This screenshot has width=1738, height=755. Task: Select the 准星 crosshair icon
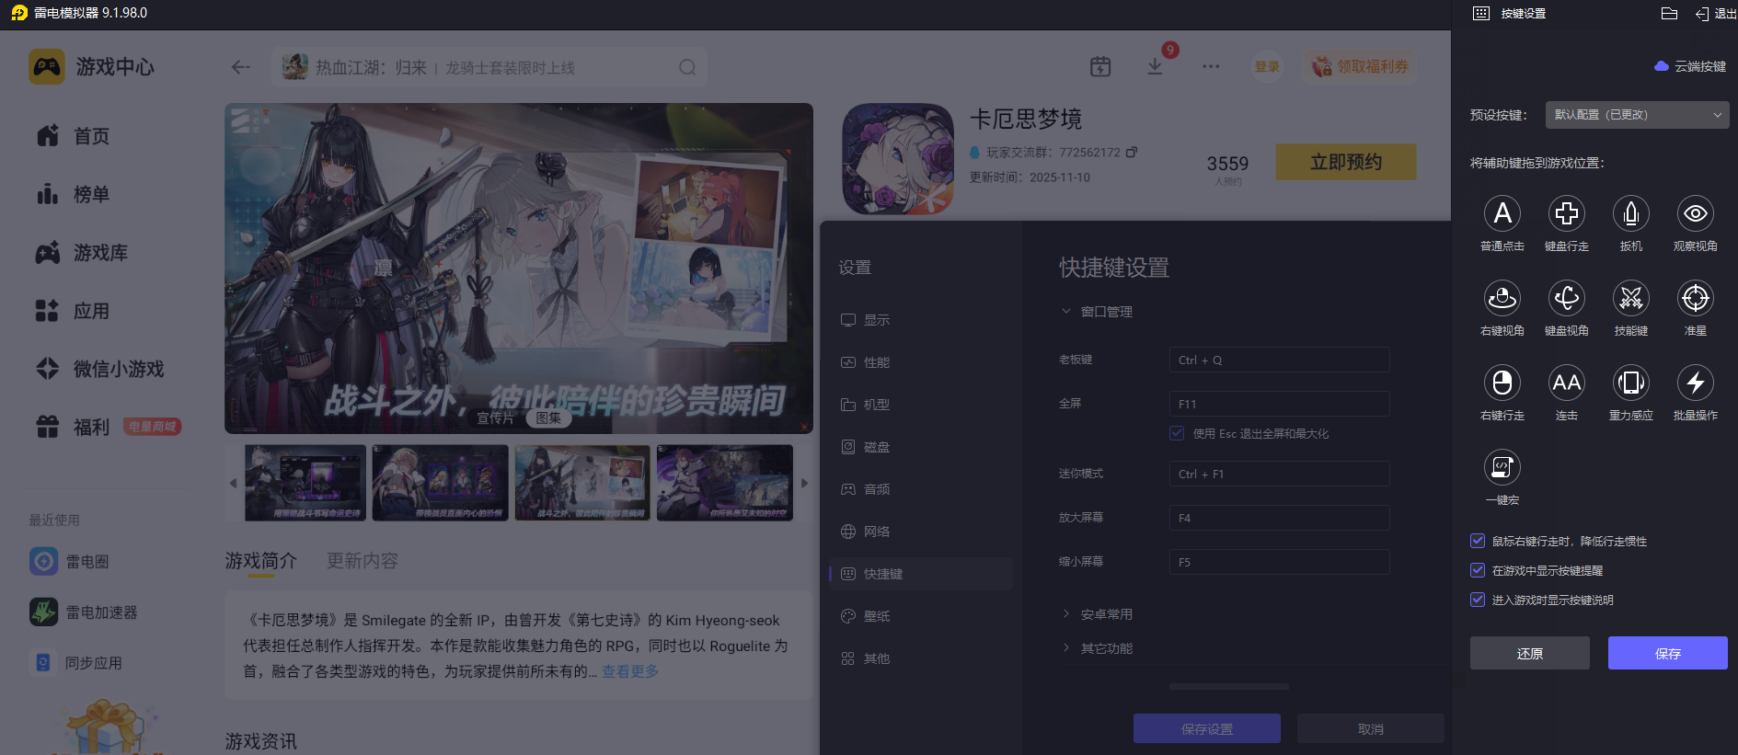(x=1696, y=298)
